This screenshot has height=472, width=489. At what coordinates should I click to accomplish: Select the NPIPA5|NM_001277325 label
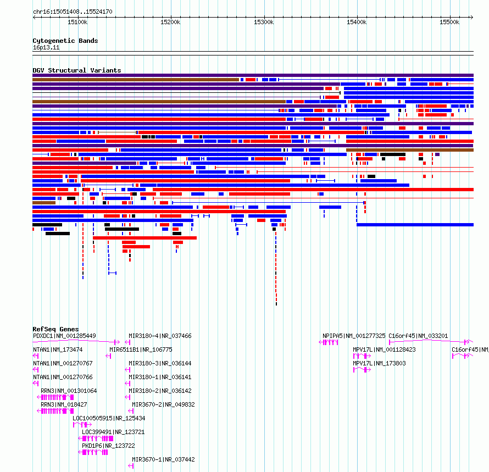(354, 336)
